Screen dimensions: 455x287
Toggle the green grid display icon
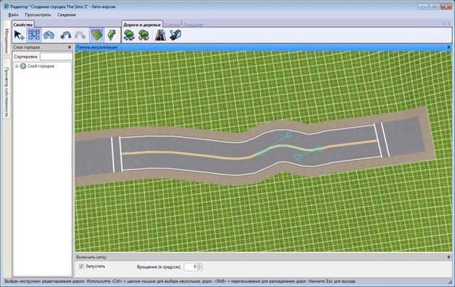coord(96,34)
